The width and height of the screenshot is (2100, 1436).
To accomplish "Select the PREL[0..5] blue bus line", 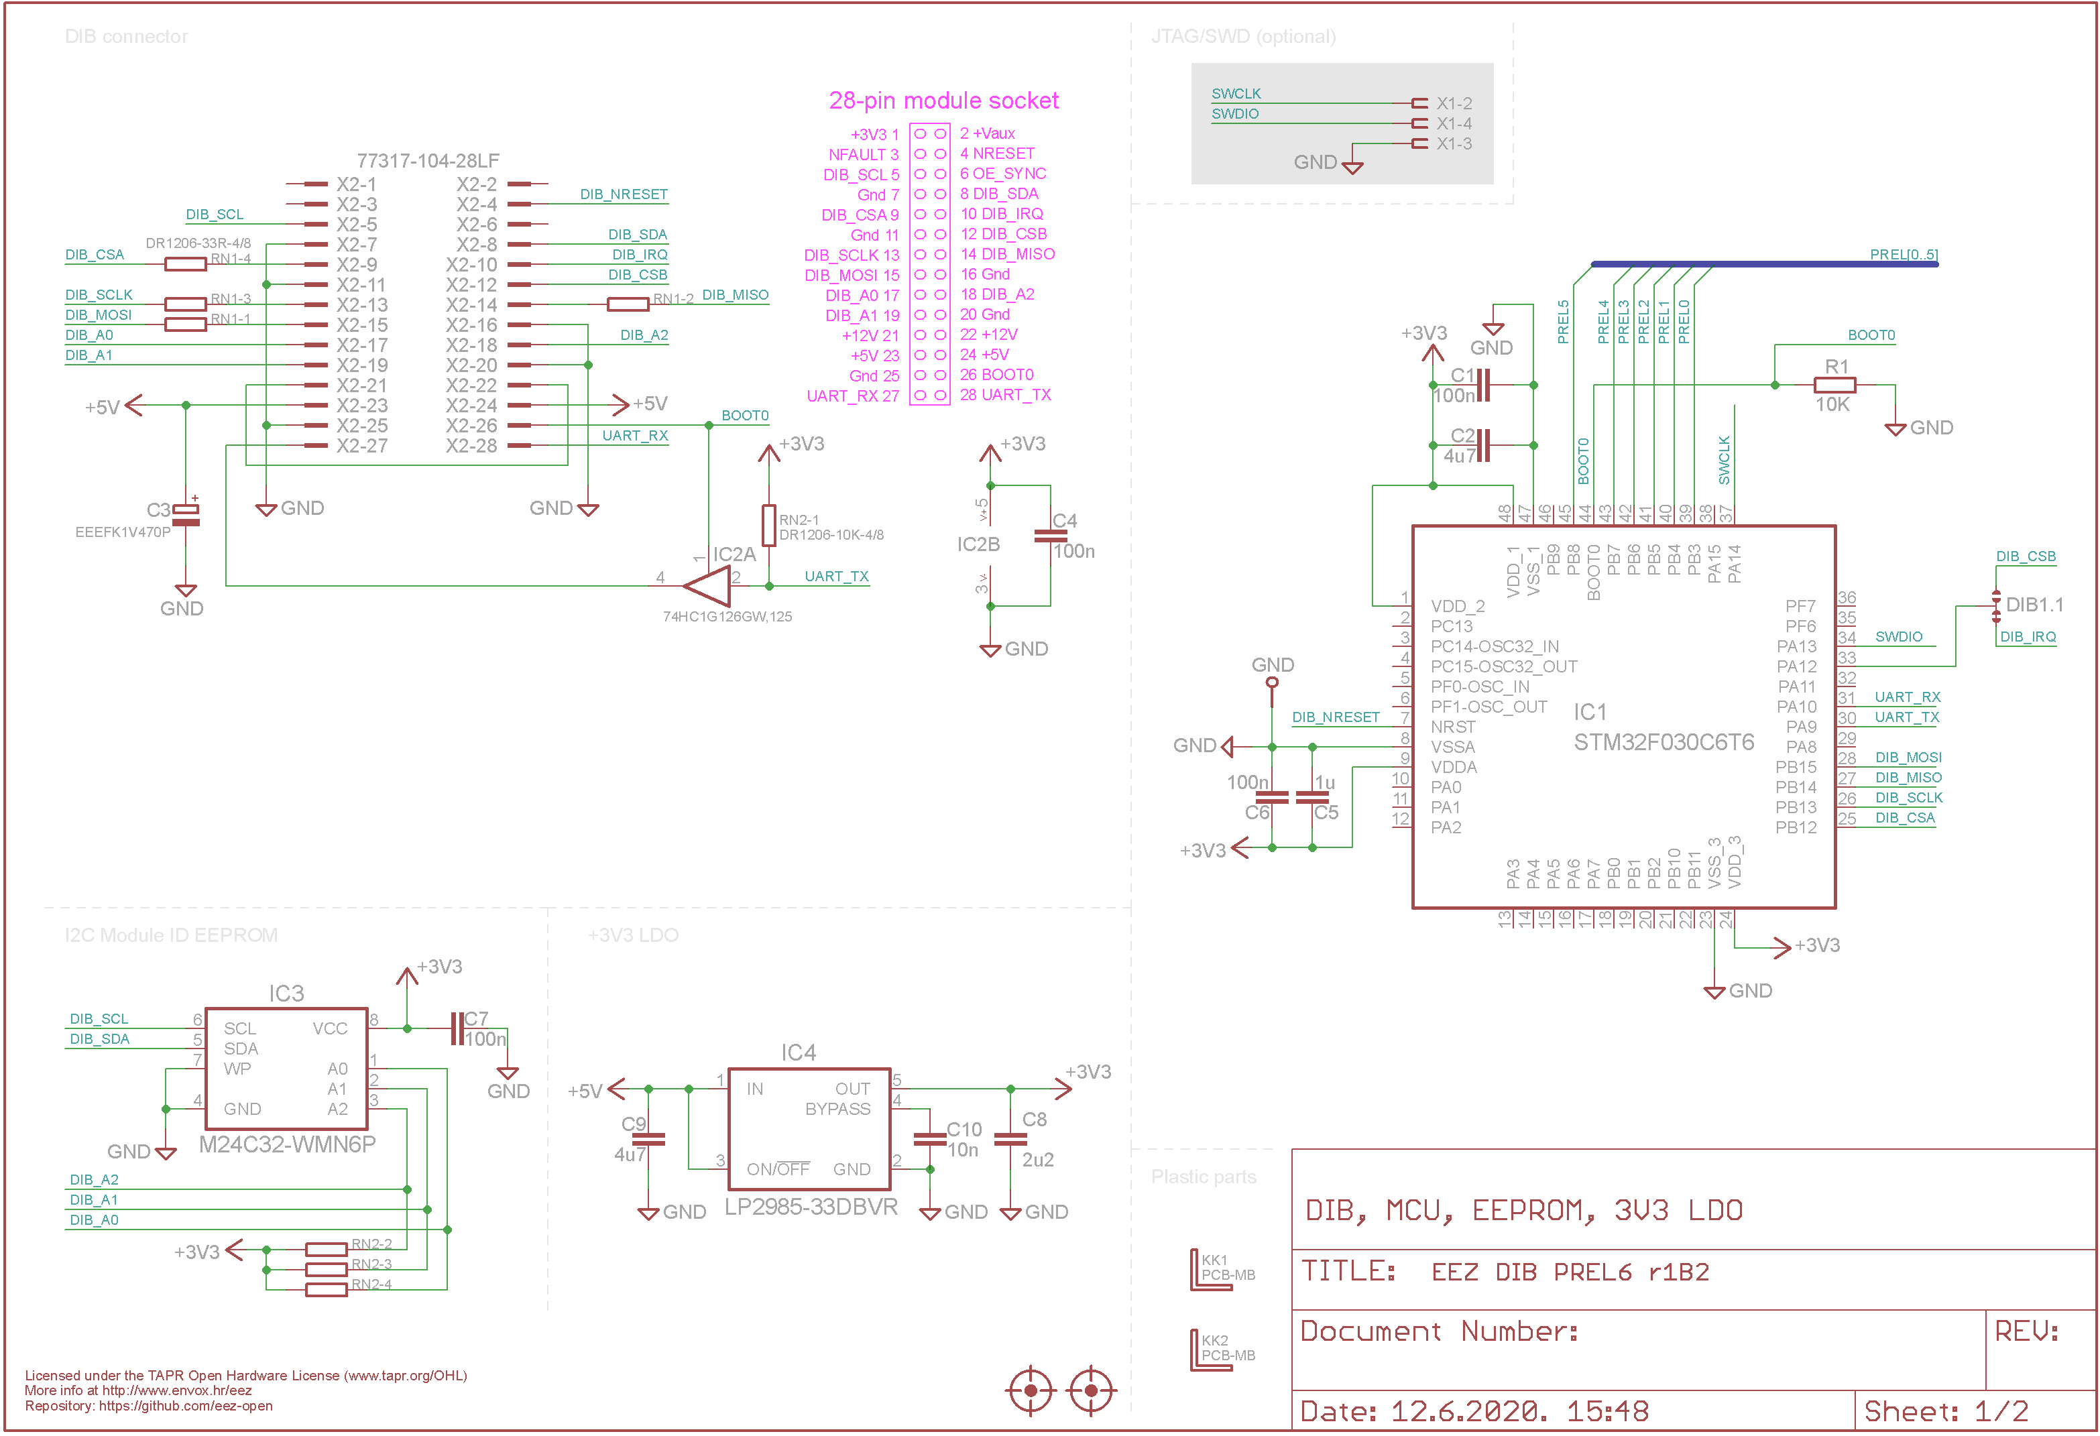I will tap(1764, 264).
